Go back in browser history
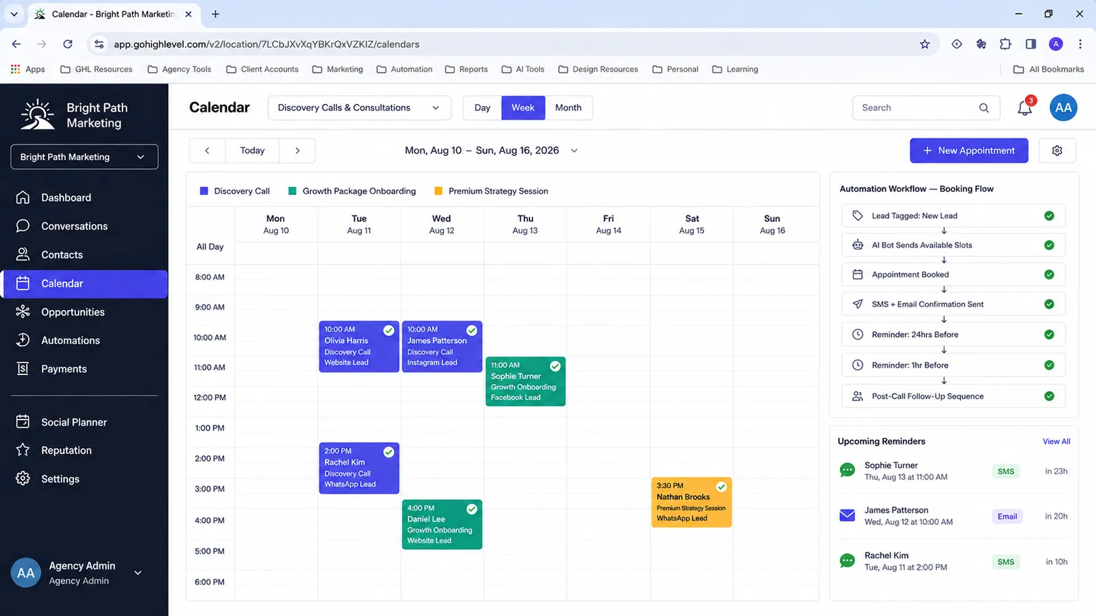The height and width of the screenshot is (616, 1096). 16,44
